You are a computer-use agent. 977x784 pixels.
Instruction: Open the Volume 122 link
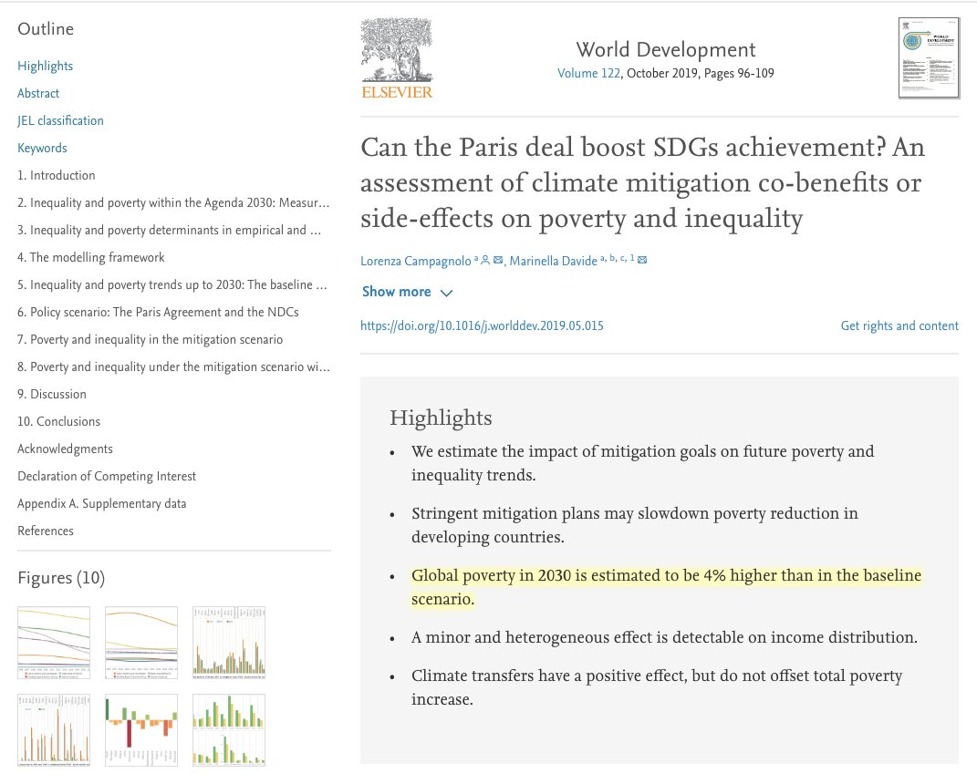click(588, 74)
